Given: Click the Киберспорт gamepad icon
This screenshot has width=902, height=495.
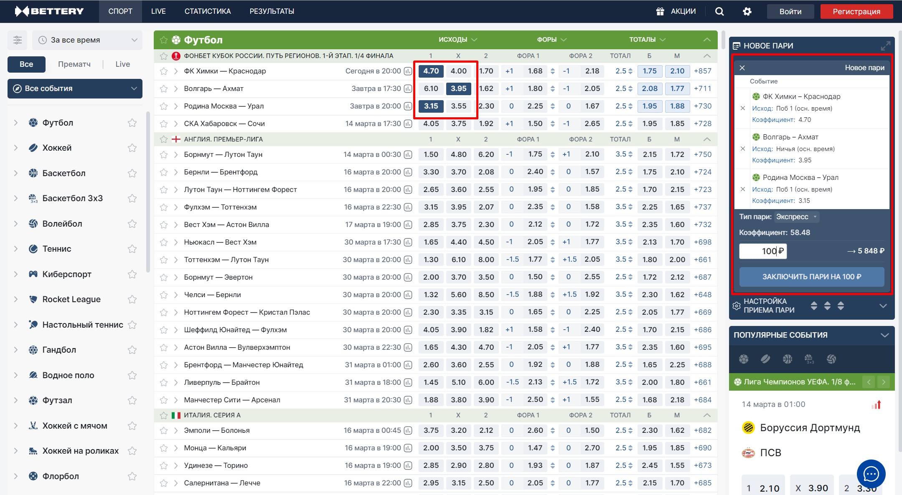Looking at the screenshot, I should point(33,274).
